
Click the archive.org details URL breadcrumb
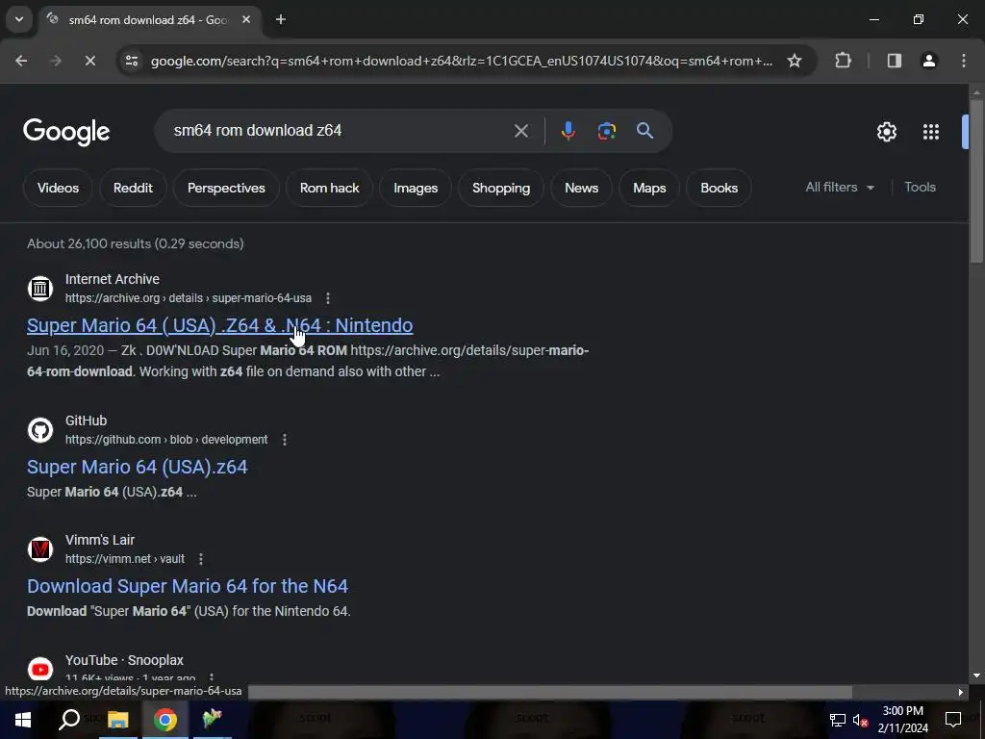189,298
